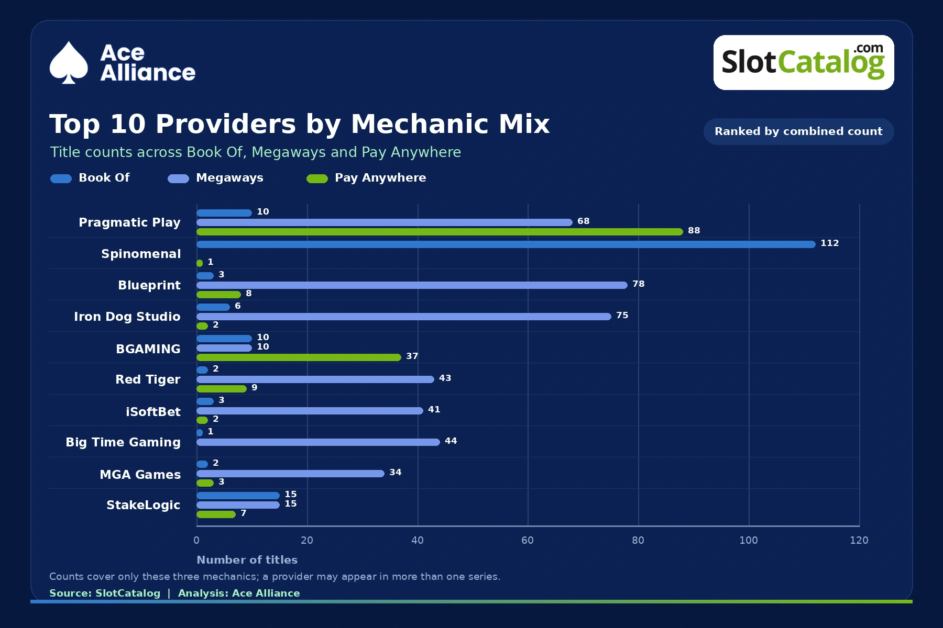943x628 pixels.
Task: Click Pragmatic Play's Pay Anywhere bar valued 88
Action: pos(440,232)
